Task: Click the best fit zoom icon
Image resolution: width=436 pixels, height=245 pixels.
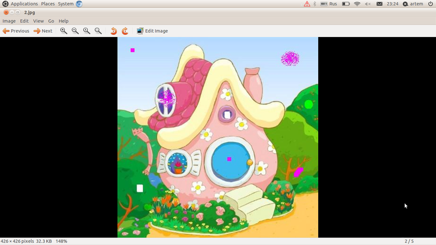Action: click(98, 31)
